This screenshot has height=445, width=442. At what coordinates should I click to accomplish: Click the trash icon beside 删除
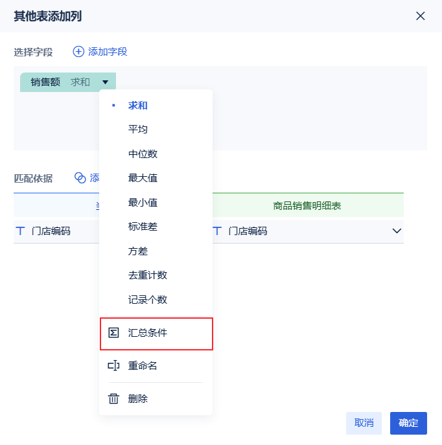click(113, 399)
